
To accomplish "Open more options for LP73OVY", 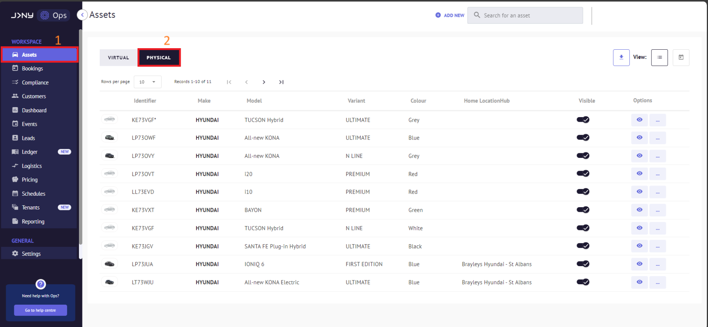I will [658, 156].
